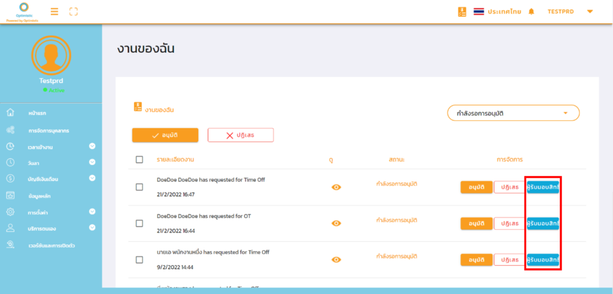Click the hamburger menu icon in header
The image size is (613, 294).
[54, 11]
